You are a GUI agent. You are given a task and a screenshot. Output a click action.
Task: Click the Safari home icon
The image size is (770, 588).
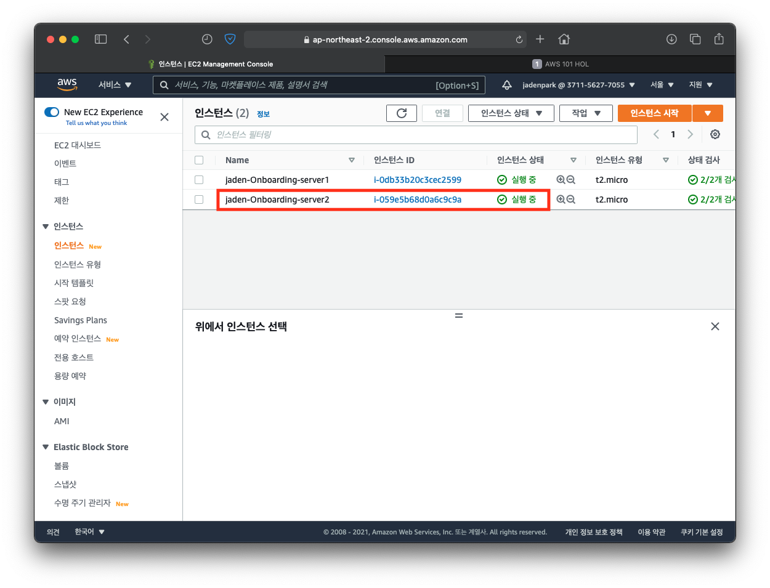pyautogui.click(x=564, y=39)
